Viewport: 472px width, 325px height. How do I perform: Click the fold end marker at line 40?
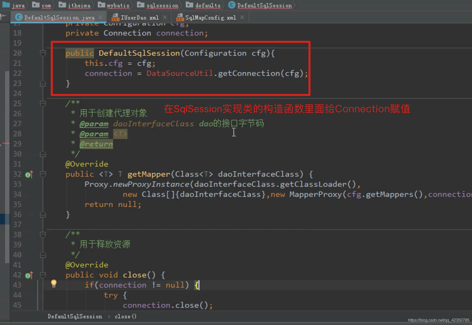[x=43, y=255]
